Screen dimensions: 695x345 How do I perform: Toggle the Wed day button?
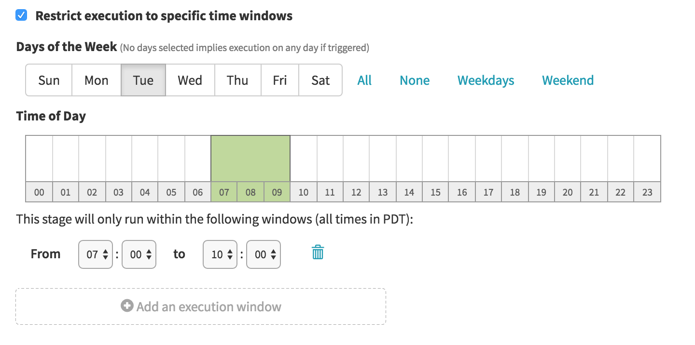pos(190,80)
